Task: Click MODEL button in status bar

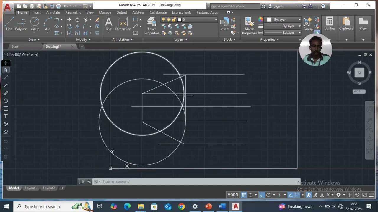Action: point(233,195)
